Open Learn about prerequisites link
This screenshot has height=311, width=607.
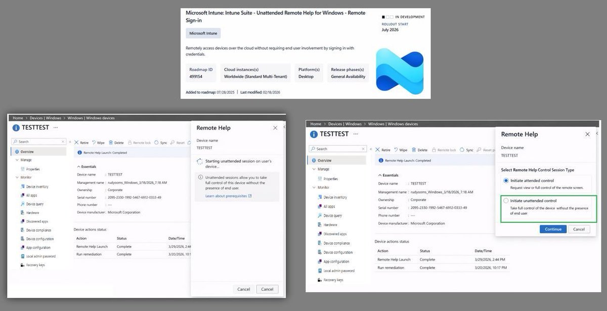tap(228, 196)
